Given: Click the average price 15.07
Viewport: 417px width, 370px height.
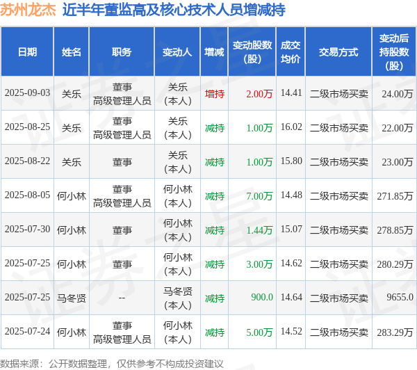Looking at the screenshot, I should tap(291, 229).
